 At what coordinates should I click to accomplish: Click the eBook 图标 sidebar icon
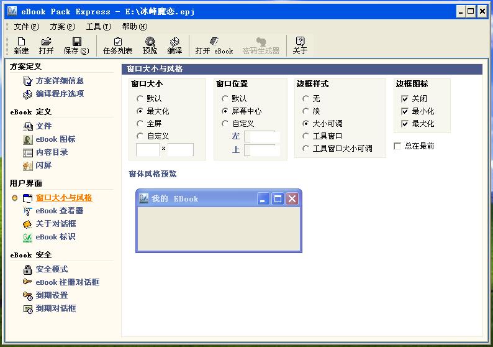pyautogui.click(x=28, y=139)
